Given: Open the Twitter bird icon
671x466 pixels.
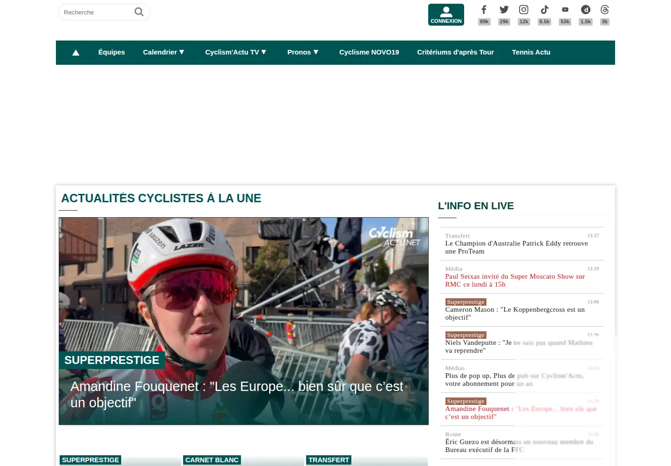Looking at the screenshot, I should (504, 10).
